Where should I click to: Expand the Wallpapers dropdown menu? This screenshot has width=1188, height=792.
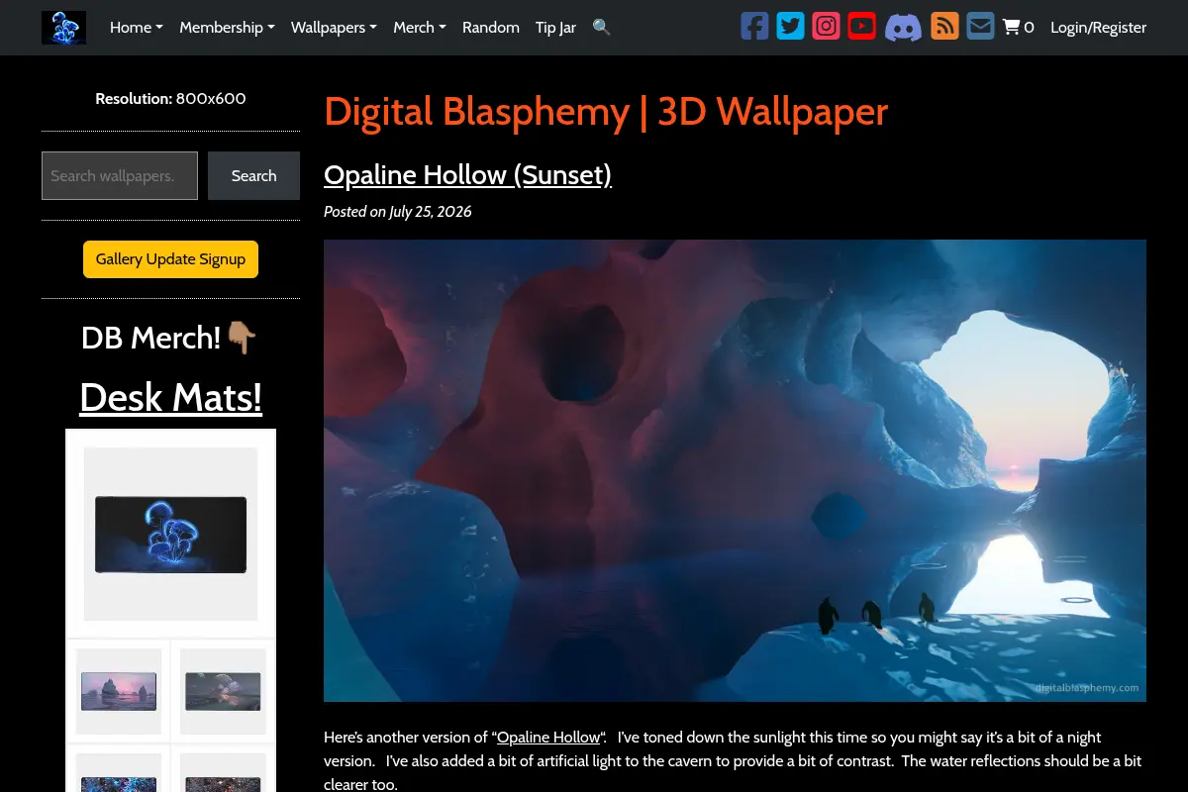(x=334, y=28)
